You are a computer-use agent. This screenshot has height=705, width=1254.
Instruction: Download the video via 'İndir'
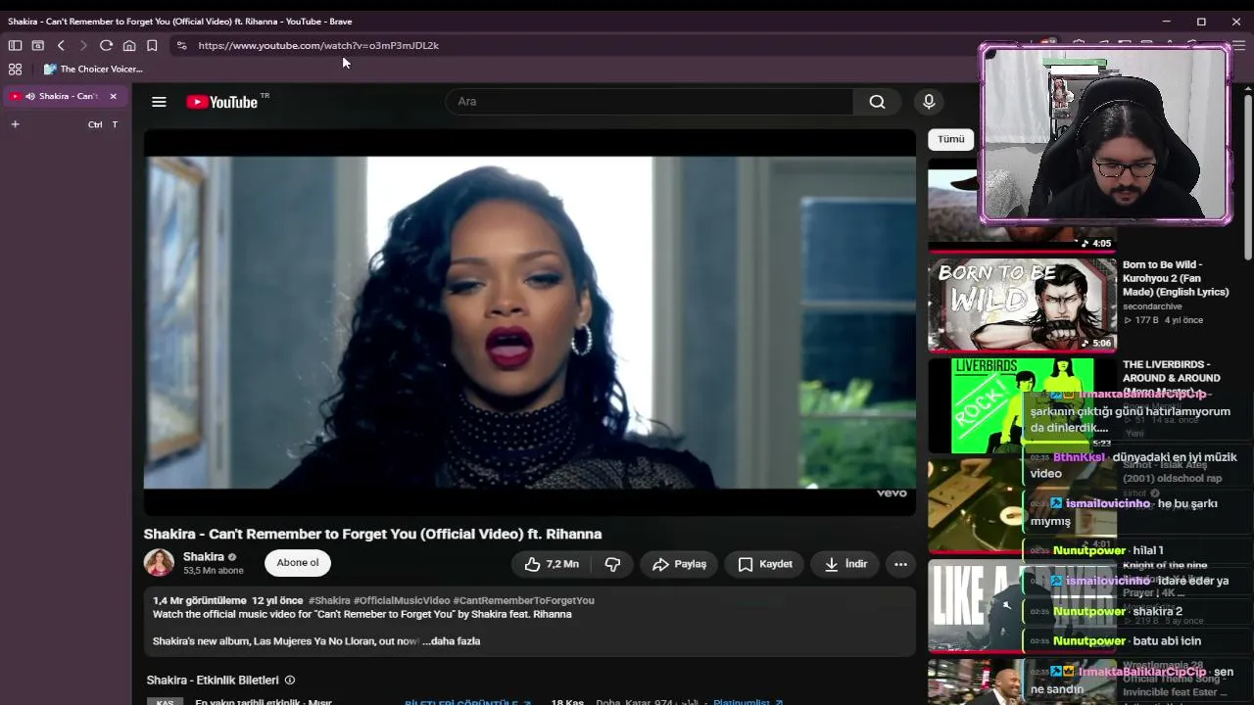tap(845, 564)
